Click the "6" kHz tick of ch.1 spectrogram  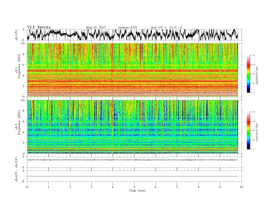click(24, 65)
